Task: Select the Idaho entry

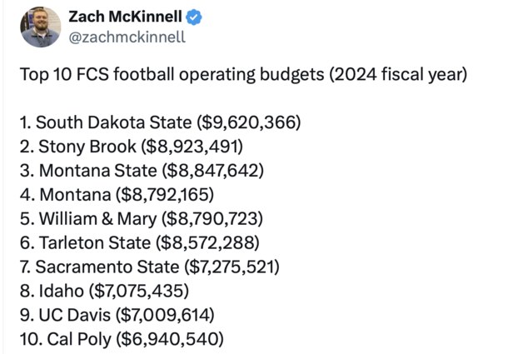Action: (104, 291)
